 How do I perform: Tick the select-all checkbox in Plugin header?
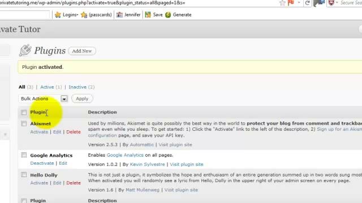(x=24, y=112)
